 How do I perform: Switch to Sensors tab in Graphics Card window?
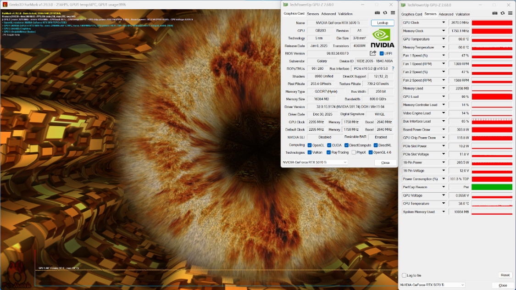click(313, 14)
